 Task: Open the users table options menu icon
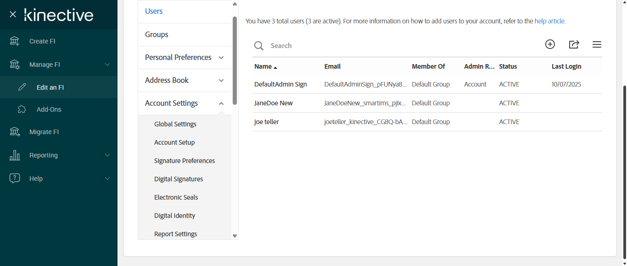point(597,44)
